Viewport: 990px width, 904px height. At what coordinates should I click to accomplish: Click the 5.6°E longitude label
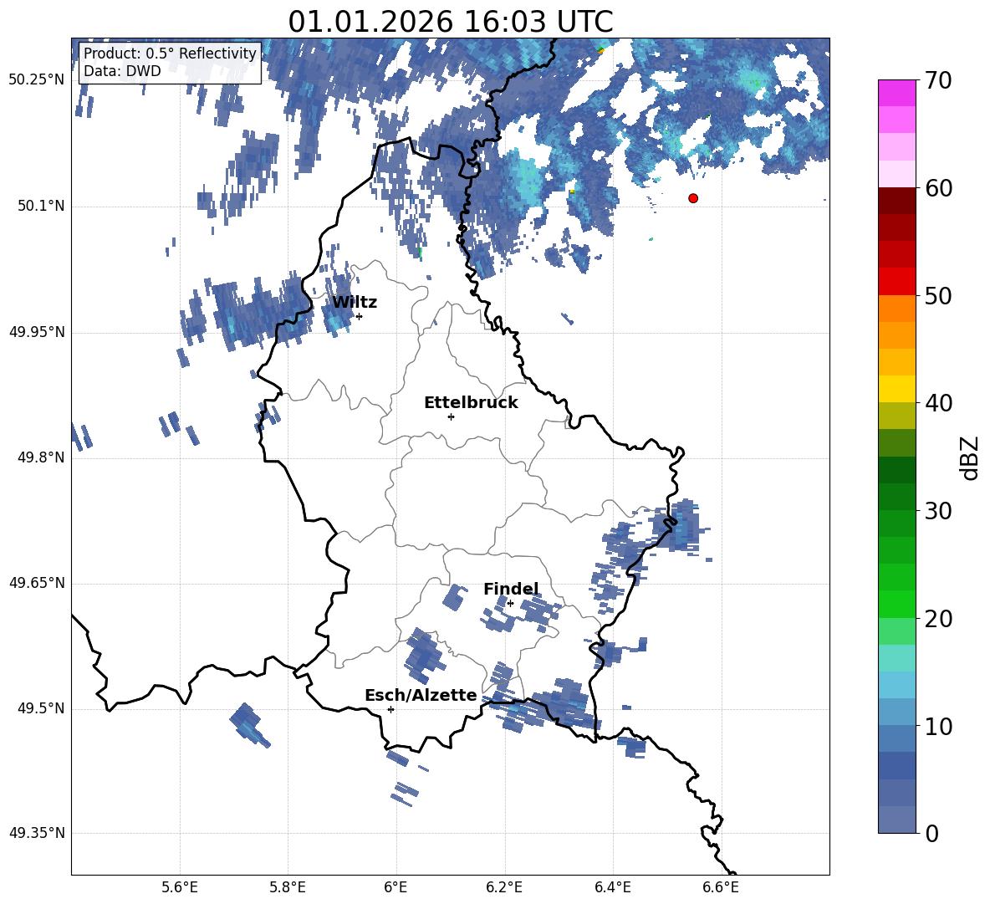click(180, 887)
